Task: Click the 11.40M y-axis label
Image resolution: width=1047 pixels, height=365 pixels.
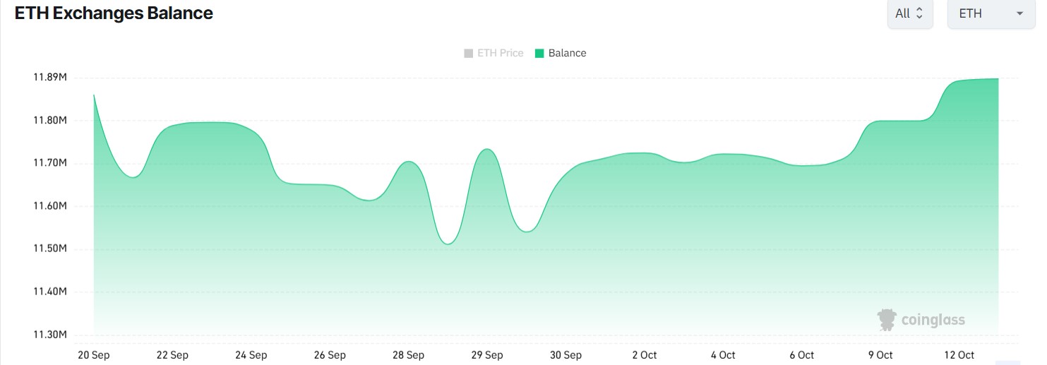Action: (50, 292)
